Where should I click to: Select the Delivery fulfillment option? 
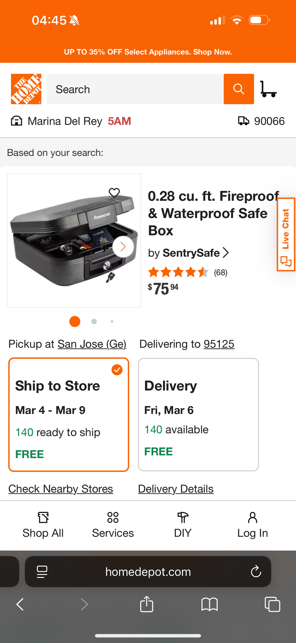tap(198, 415)
